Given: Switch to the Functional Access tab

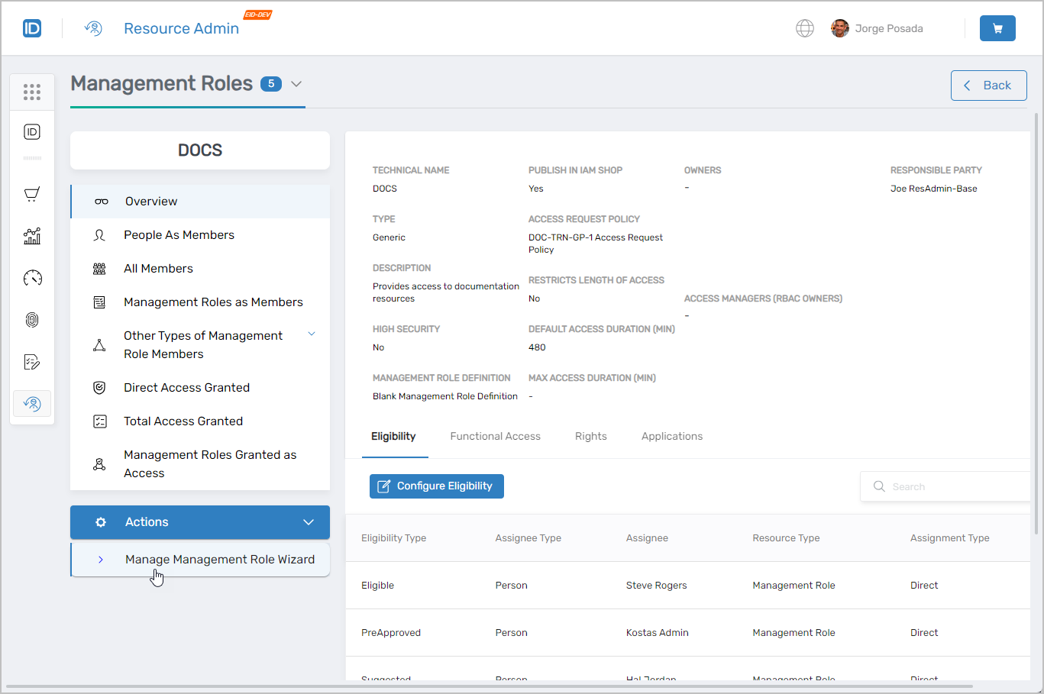Looking at the screenshot, I should [495, 436].
